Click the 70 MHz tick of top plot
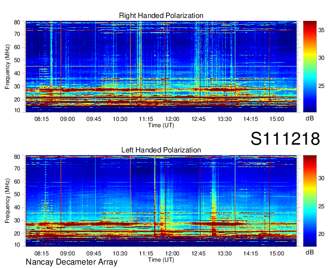The height and width of the screenshot is (268, 330). [x=17, y=34]
